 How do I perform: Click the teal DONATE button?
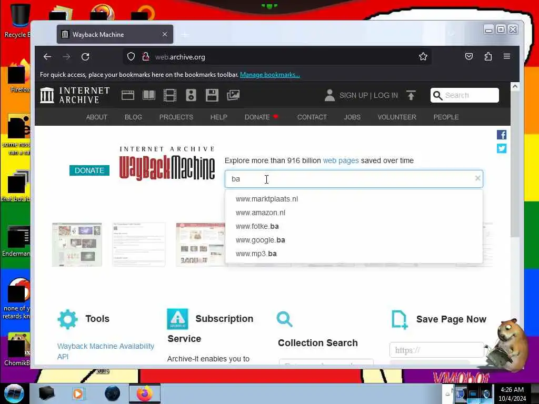pos(89,170)
